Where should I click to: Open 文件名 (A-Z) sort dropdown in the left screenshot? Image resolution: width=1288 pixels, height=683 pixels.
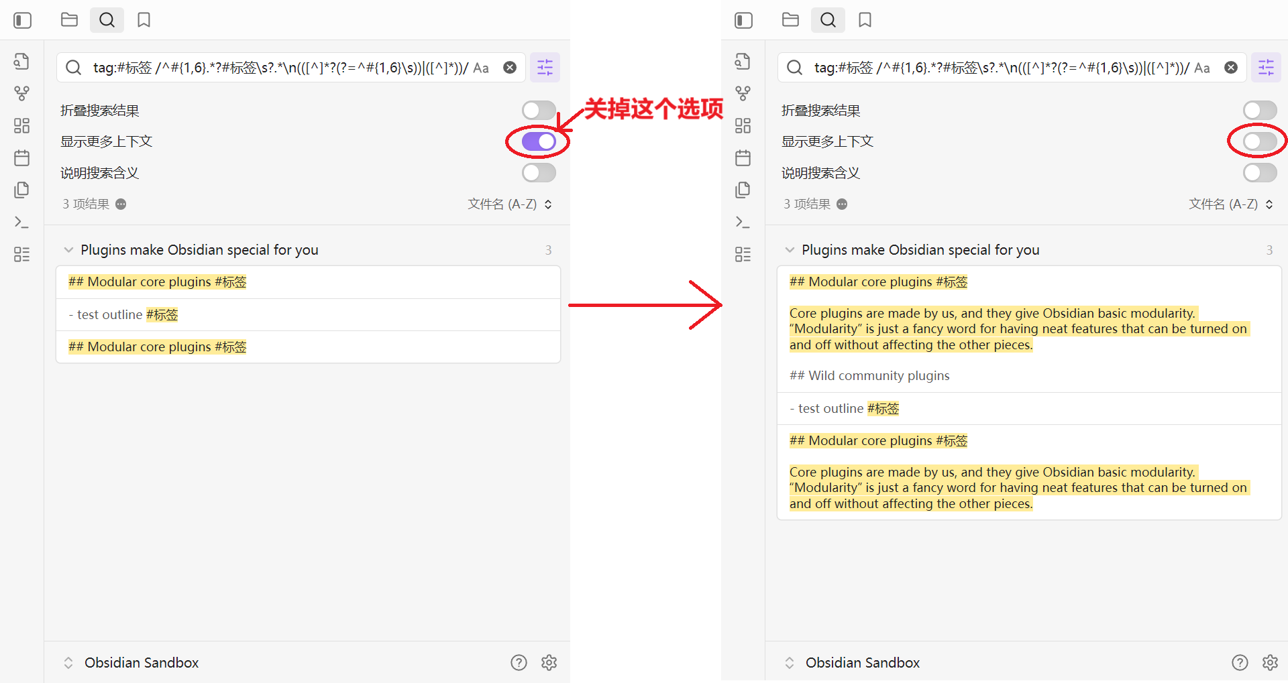509,204
